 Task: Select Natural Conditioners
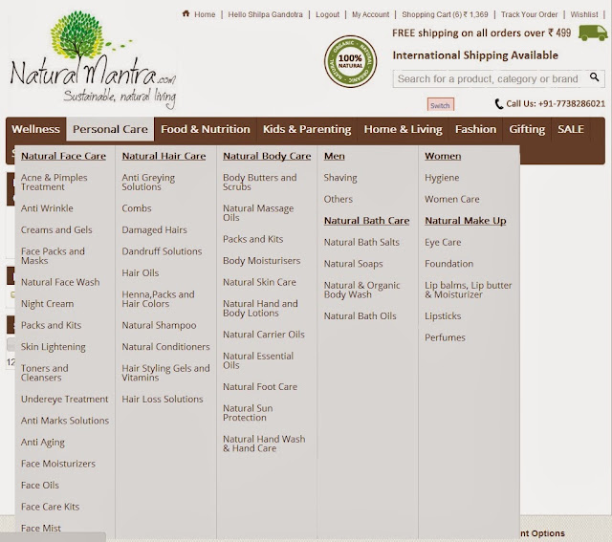(165, 346)
